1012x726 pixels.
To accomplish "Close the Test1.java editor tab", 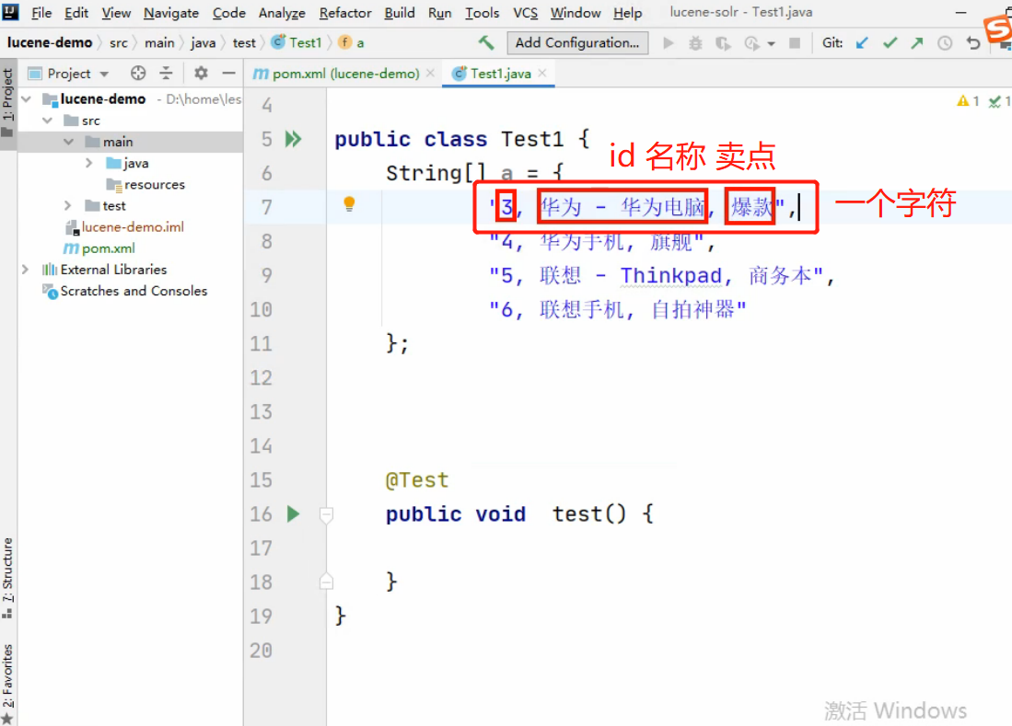I will 542,73.
